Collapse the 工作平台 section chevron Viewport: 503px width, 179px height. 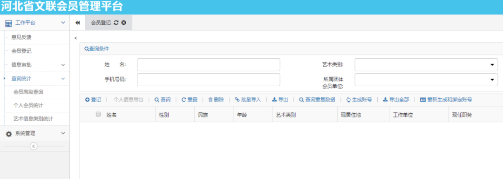[x=63, y=23]
